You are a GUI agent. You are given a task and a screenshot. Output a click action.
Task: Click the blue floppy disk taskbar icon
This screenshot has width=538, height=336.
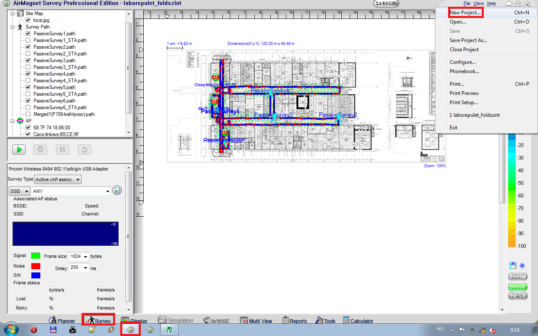(53, 330)
